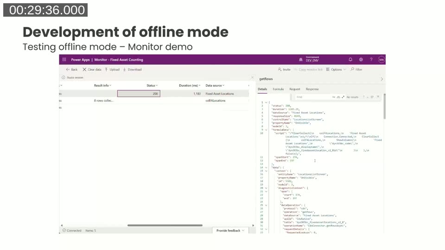Click Clear data in the toolbar

click(x=92, y=69)
